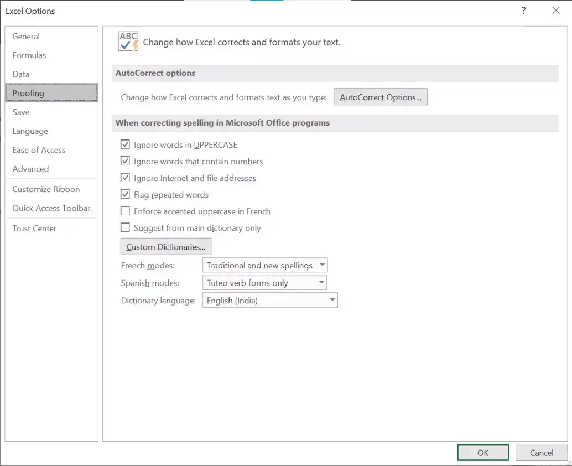Click the 'Spanish modes:' label
572x466 pixels.
(150, 283)
